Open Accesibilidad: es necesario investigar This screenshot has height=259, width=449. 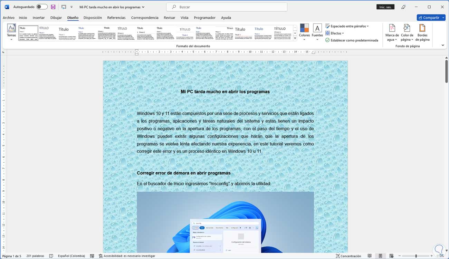[127, 256]
